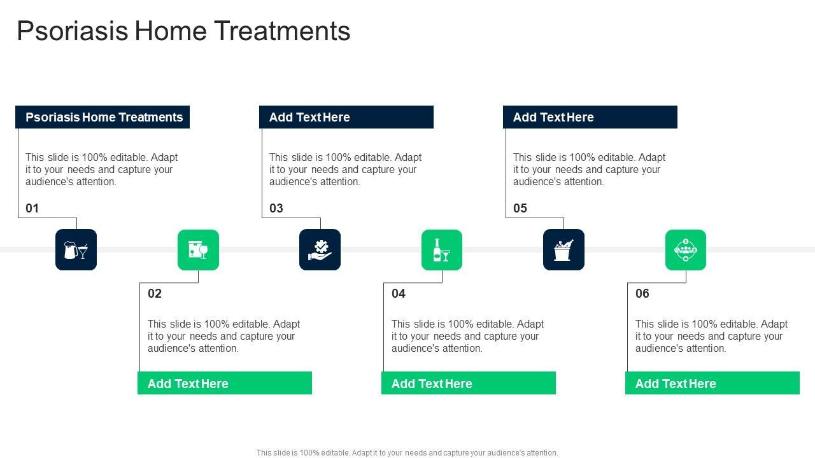Image resolution: width=815 pixels, height=458 pixels.
Task: Select the navy 'Add Text Here' box above step 03
Action: 346,117
